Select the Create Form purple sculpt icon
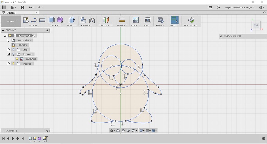The height and width of the screenshot is (144, 267). click(60, 20)
